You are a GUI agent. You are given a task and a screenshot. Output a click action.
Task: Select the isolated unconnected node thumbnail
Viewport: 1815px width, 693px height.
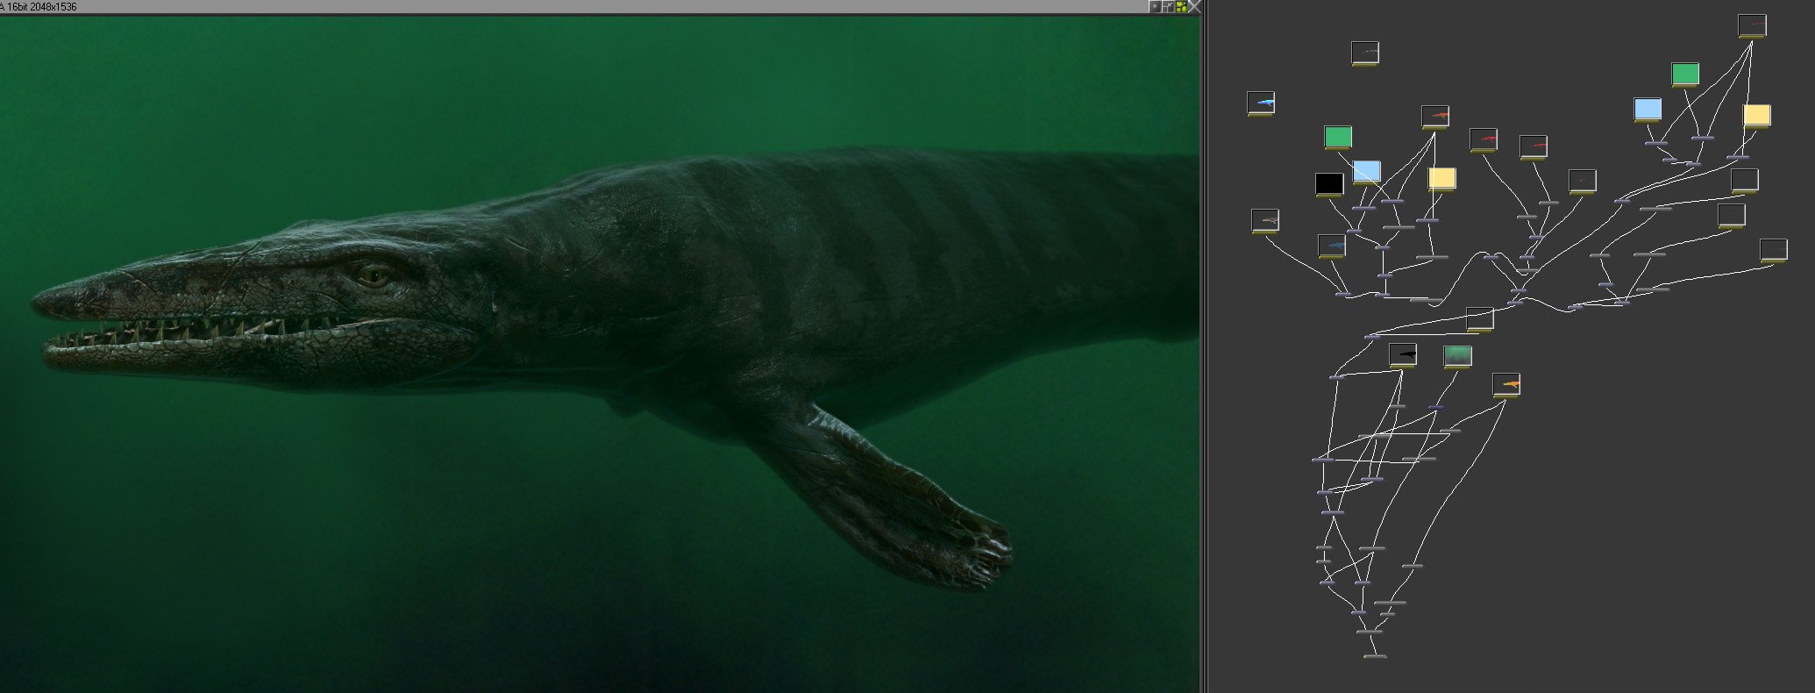pos(1364,53)
